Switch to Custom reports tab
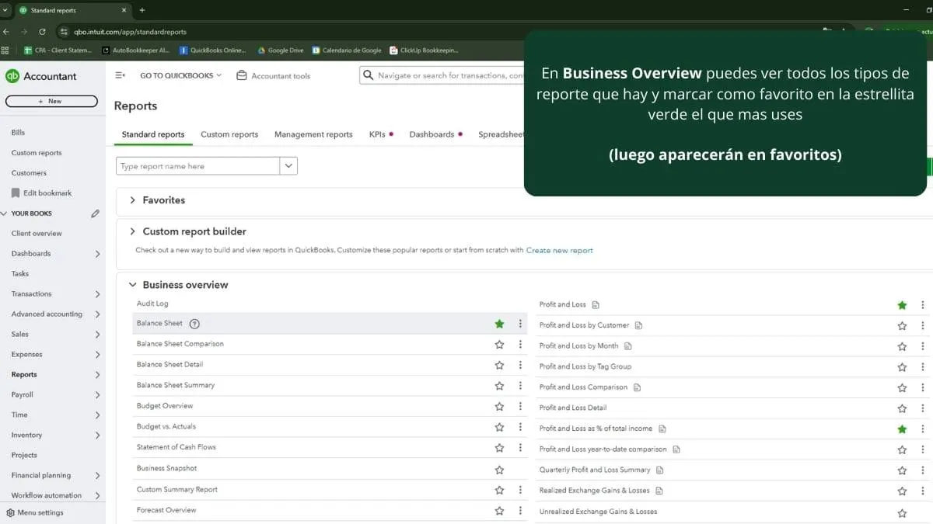Viewport: 933px width, 524px height. coord(229,134)
